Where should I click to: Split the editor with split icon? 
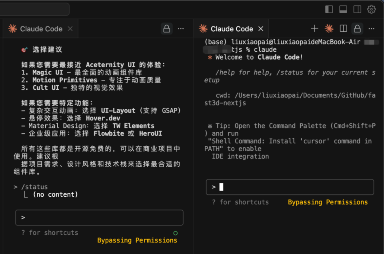(x=343, y=29)
